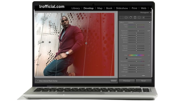Toggle Show Selected Mask Overlay checkbox
Screen dimensions: 182x101
37,81
